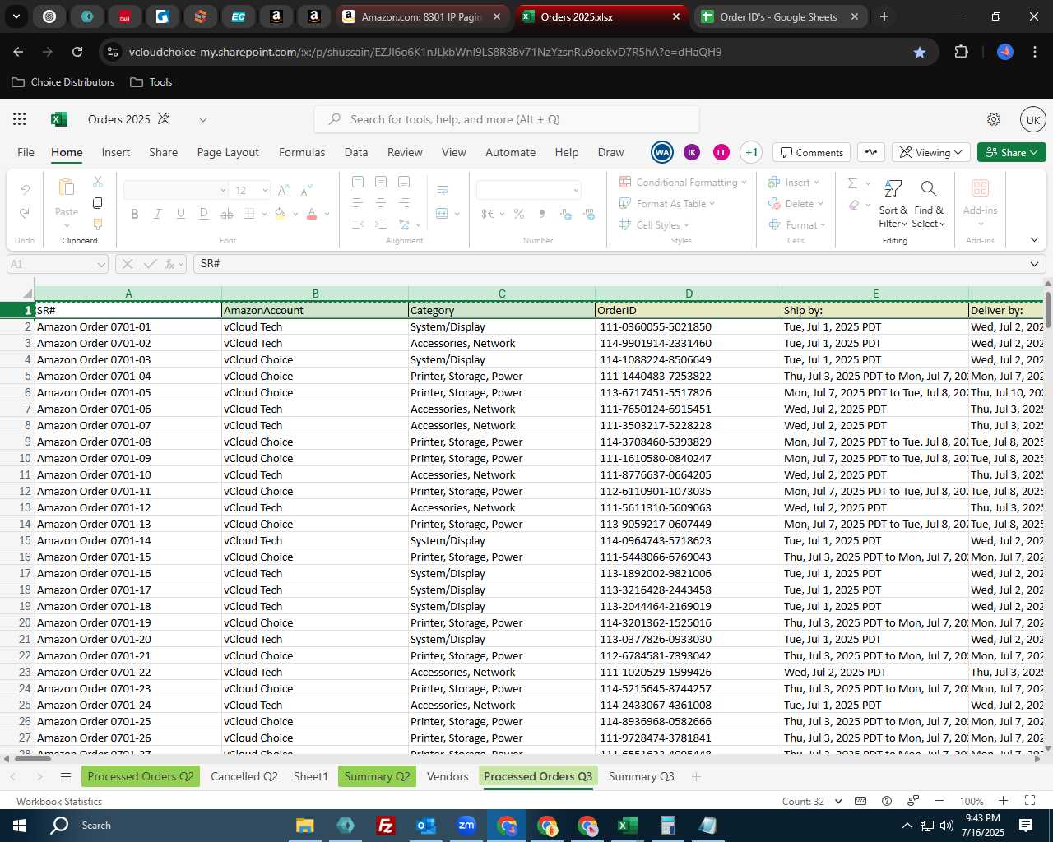Click the Sort & Filter icon
Viewport: 1053px width, 842px height.
[x=893, y=189]
